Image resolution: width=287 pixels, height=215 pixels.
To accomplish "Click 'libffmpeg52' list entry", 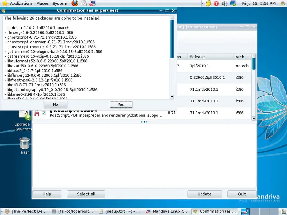I will [43, 75].
